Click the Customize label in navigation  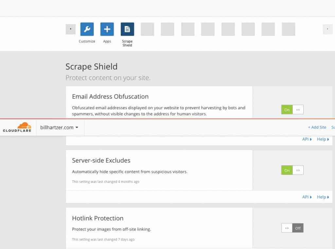tap(87, 41)
